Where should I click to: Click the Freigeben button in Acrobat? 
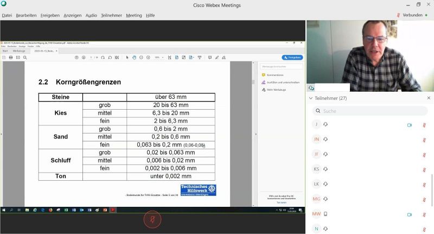[292, 57]
